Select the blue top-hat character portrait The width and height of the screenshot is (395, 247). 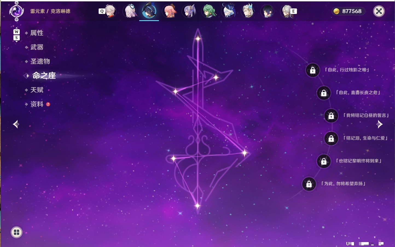(229, 11)
